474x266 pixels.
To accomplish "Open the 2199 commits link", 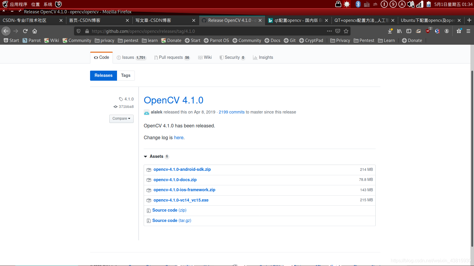I will 232,112.
